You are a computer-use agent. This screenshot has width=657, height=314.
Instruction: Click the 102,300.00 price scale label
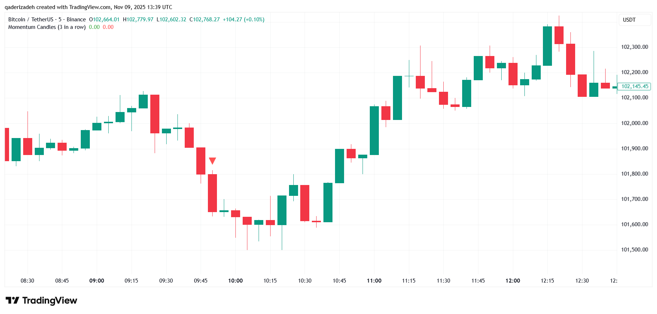[x=635, y=47]
